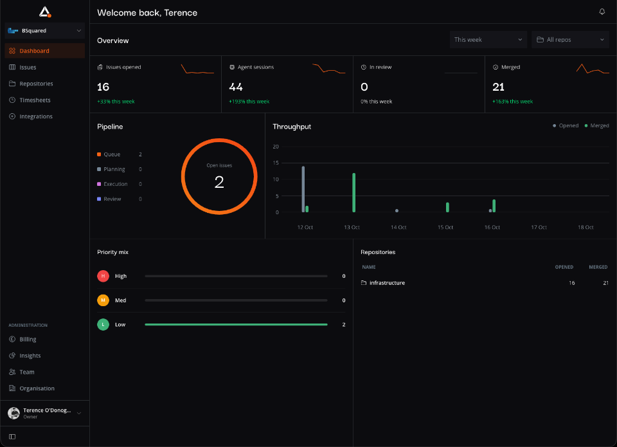The width and height of the screenshot is (617, 447).
Task: Open Organisation settings
Action: 45,388
